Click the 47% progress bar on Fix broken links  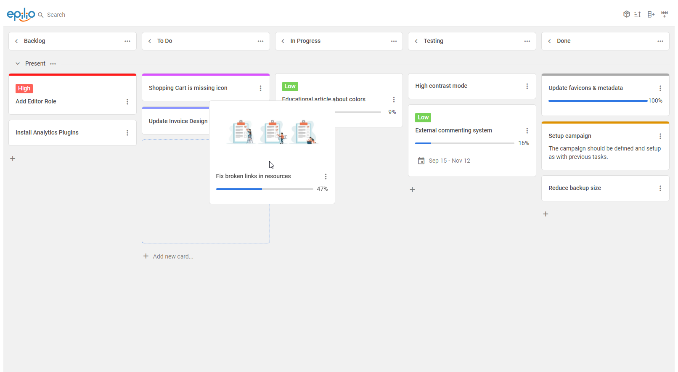tap(265, 189)
